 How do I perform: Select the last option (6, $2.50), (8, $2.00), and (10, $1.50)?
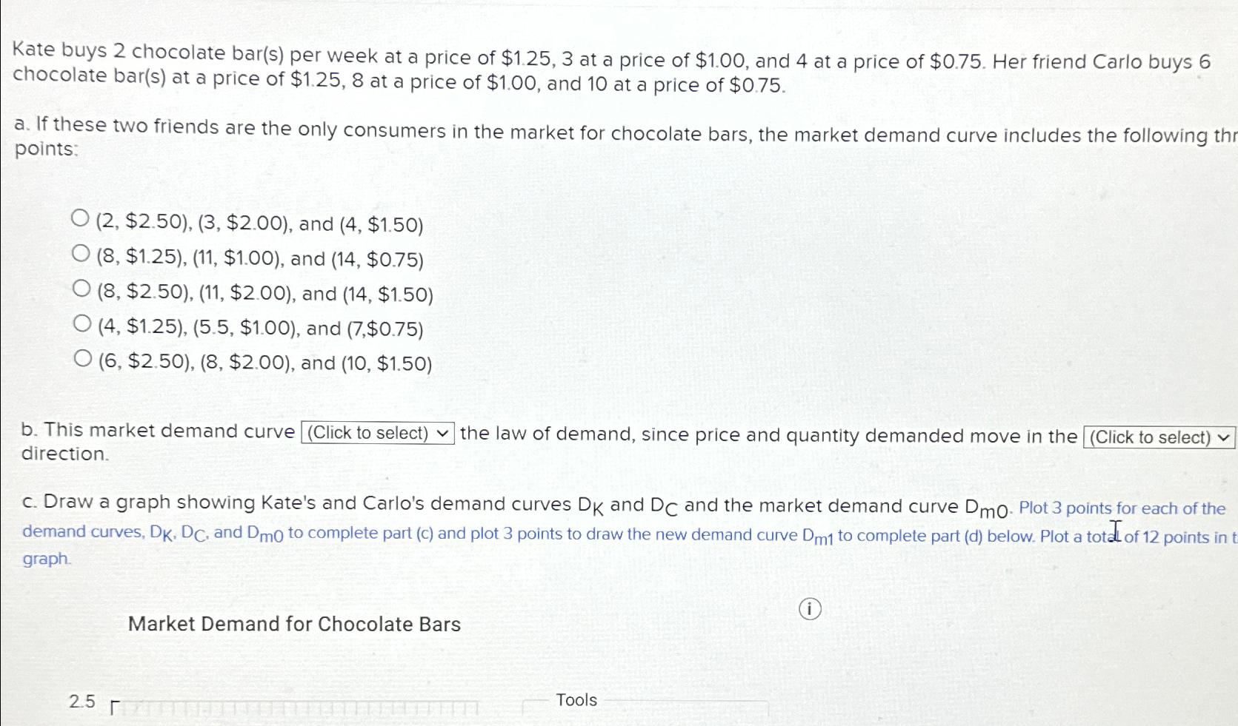(x=81, y=357)
